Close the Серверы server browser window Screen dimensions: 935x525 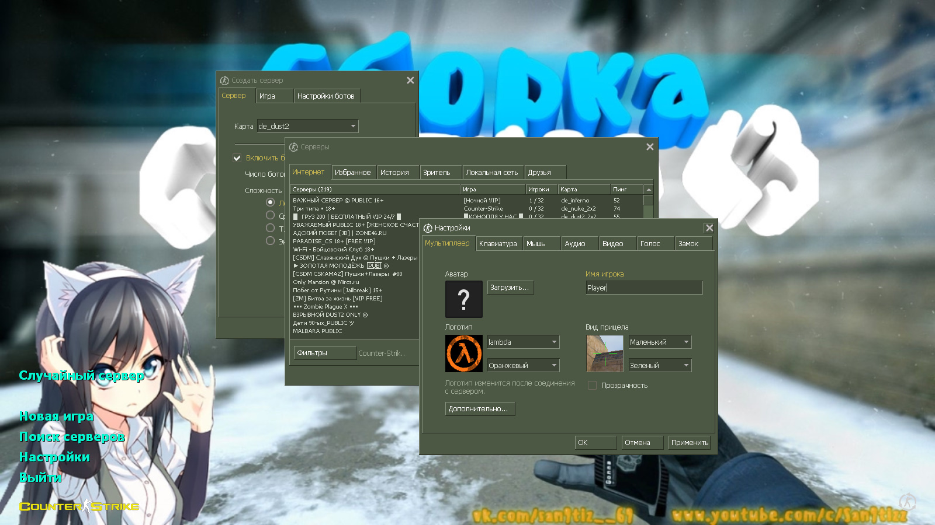650,147
